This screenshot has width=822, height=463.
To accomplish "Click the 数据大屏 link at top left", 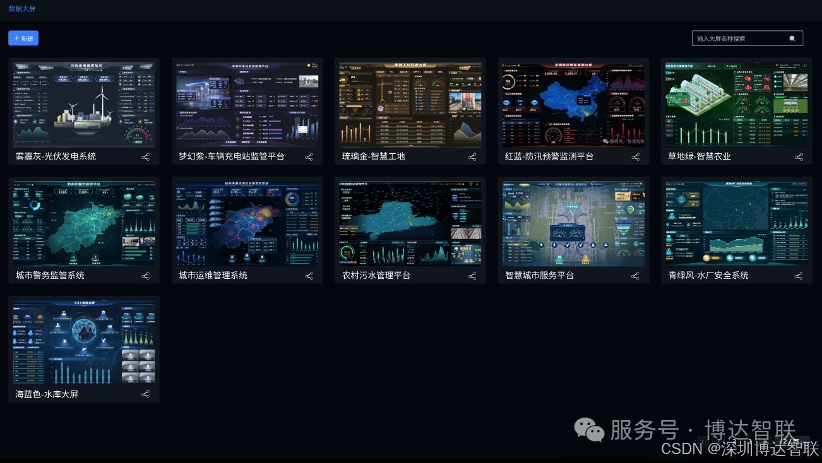I will (21, 9).
